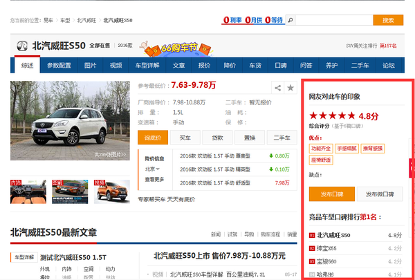The width and height of the screenshot is (415, 280).
Task: Open the 内饰 interior thumbnail
Action: pos(28,192)
